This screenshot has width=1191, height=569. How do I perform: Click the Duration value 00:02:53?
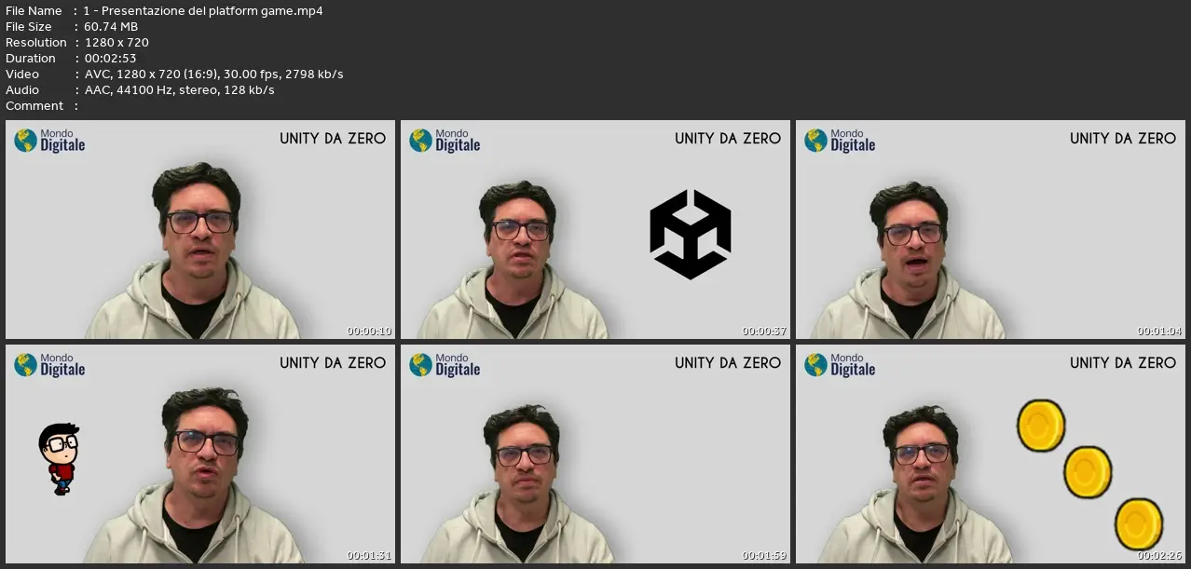click(110, 59)
